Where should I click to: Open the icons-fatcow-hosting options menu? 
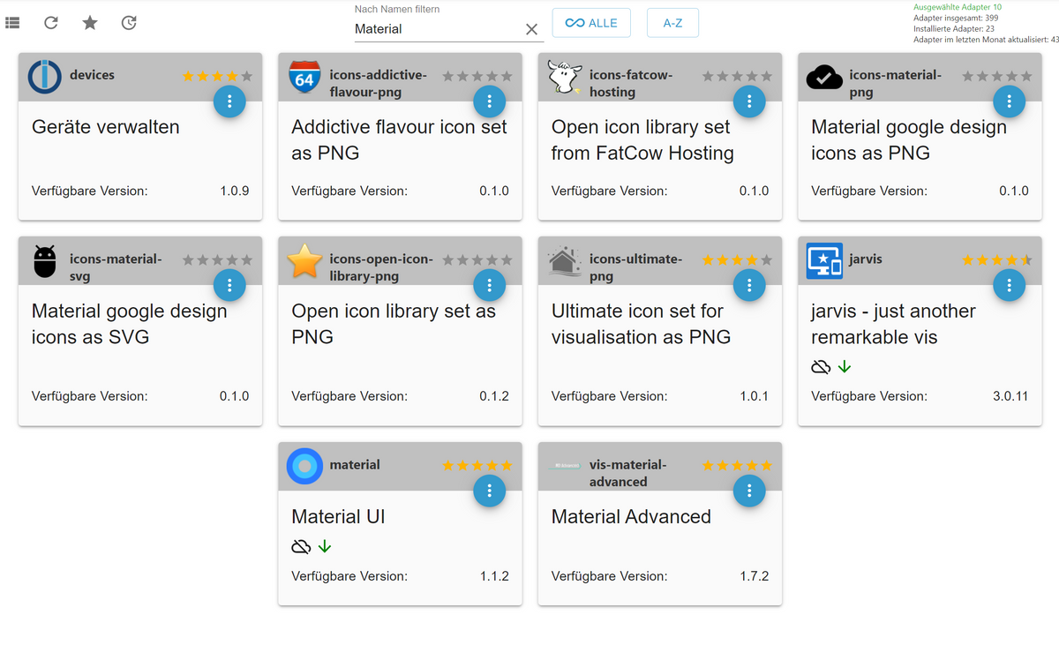pyautogui.click(x=749, y=101)
